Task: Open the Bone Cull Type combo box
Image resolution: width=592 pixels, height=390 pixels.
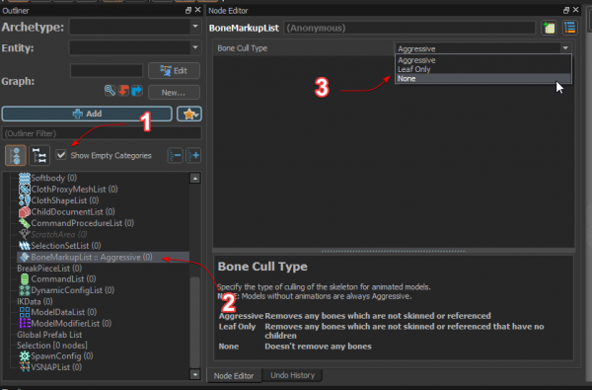Action: pyautogui.click(x=483, y=48)
